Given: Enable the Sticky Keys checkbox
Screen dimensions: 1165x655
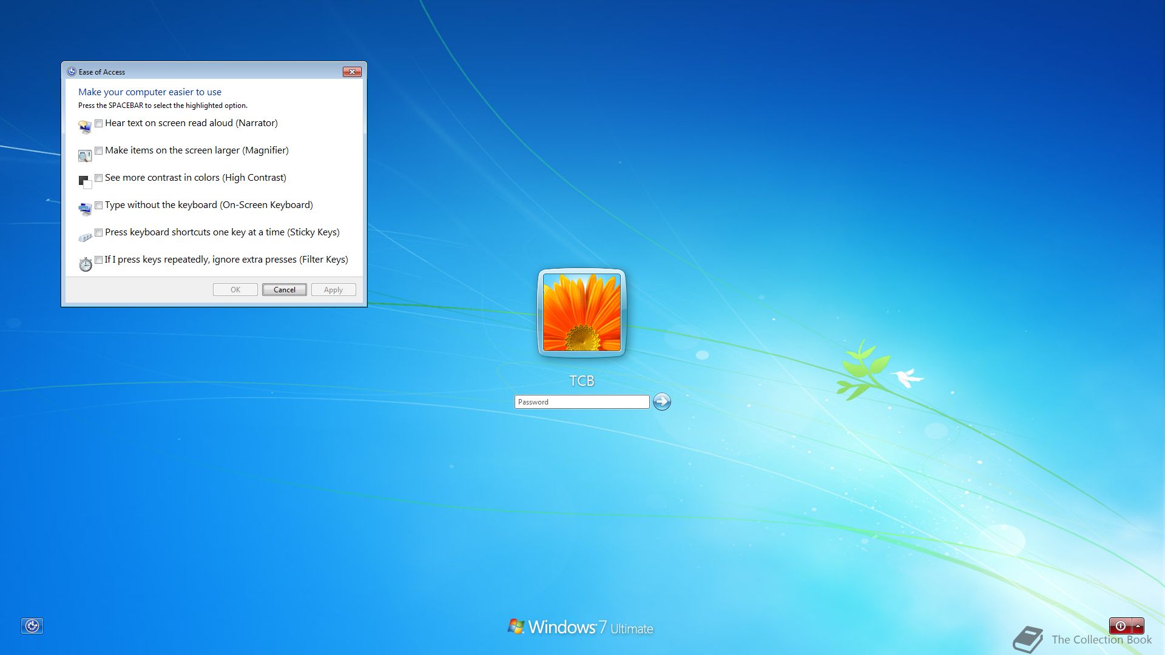Looking at the screenshot, I should click(x=98, y=232).
